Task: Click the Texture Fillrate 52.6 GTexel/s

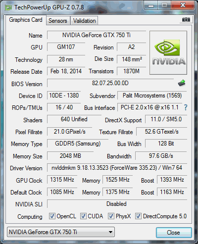Action: (x=161, y=132)
